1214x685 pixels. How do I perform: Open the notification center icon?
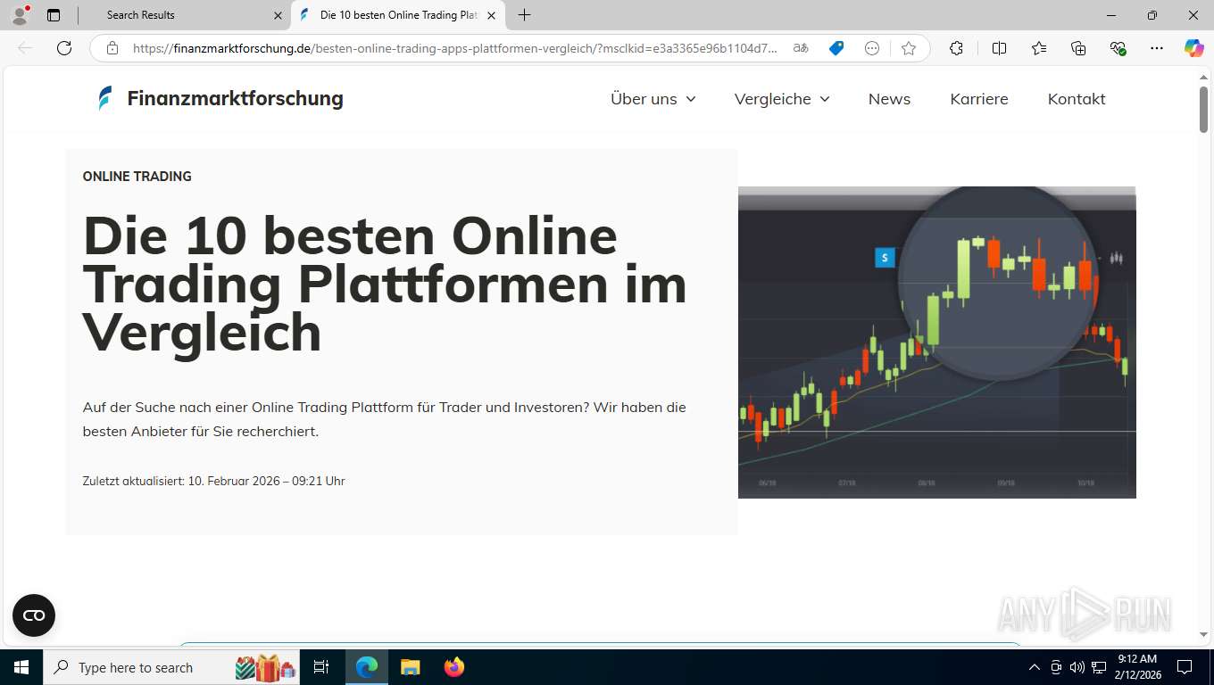(1185, 667)
